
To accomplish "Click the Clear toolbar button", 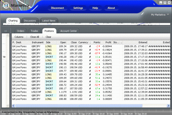I will pyautogui.click(x=48, y=37).
